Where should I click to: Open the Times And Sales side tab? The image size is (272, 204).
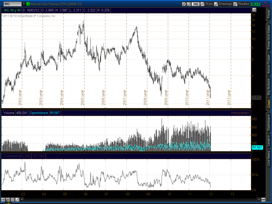pyautogui.click(x=269, y=36)
